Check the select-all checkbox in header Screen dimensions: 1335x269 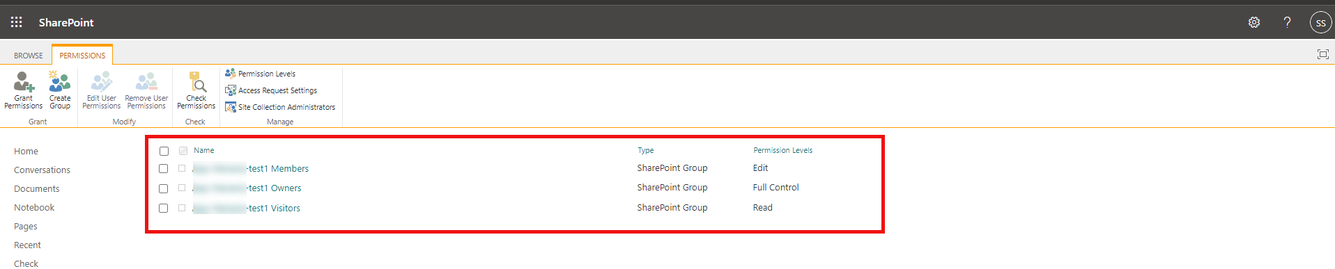(x=164, y=151)
